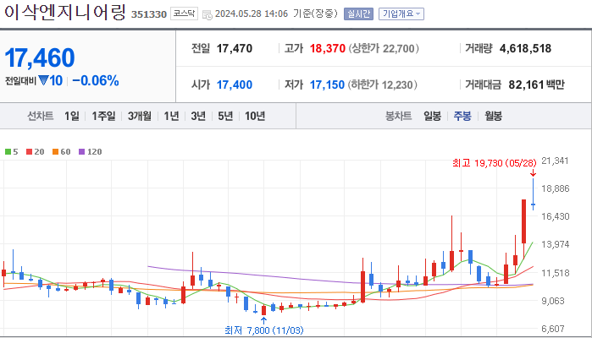The width and height of the screenshot is (592, 338).
Task: Click the 코스닥 market badge
Action: [184, 14]
